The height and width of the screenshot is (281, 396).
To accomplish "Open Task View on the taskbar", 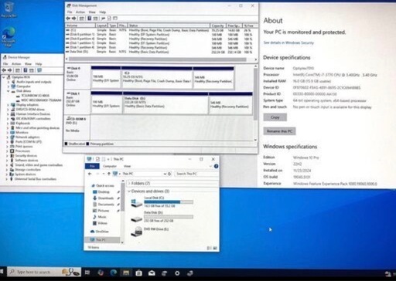I will (87, 273).
